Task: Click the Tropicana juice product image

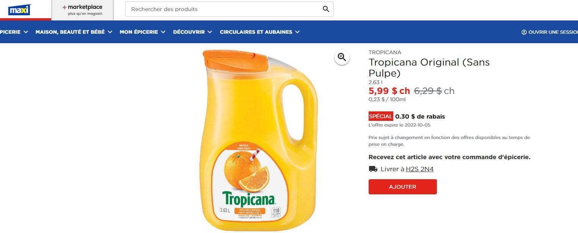Action: click(259, 140)
